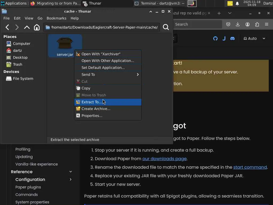The image size is (273, 205).
Task: Click the Firefox Search box
Action: pyautogui.click(x=198, y=24)
